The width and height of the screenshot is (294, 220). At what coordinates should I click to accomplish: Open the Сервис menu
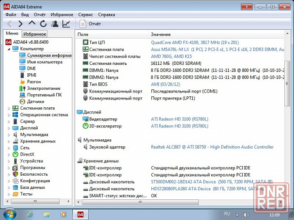tap(86, 14)
